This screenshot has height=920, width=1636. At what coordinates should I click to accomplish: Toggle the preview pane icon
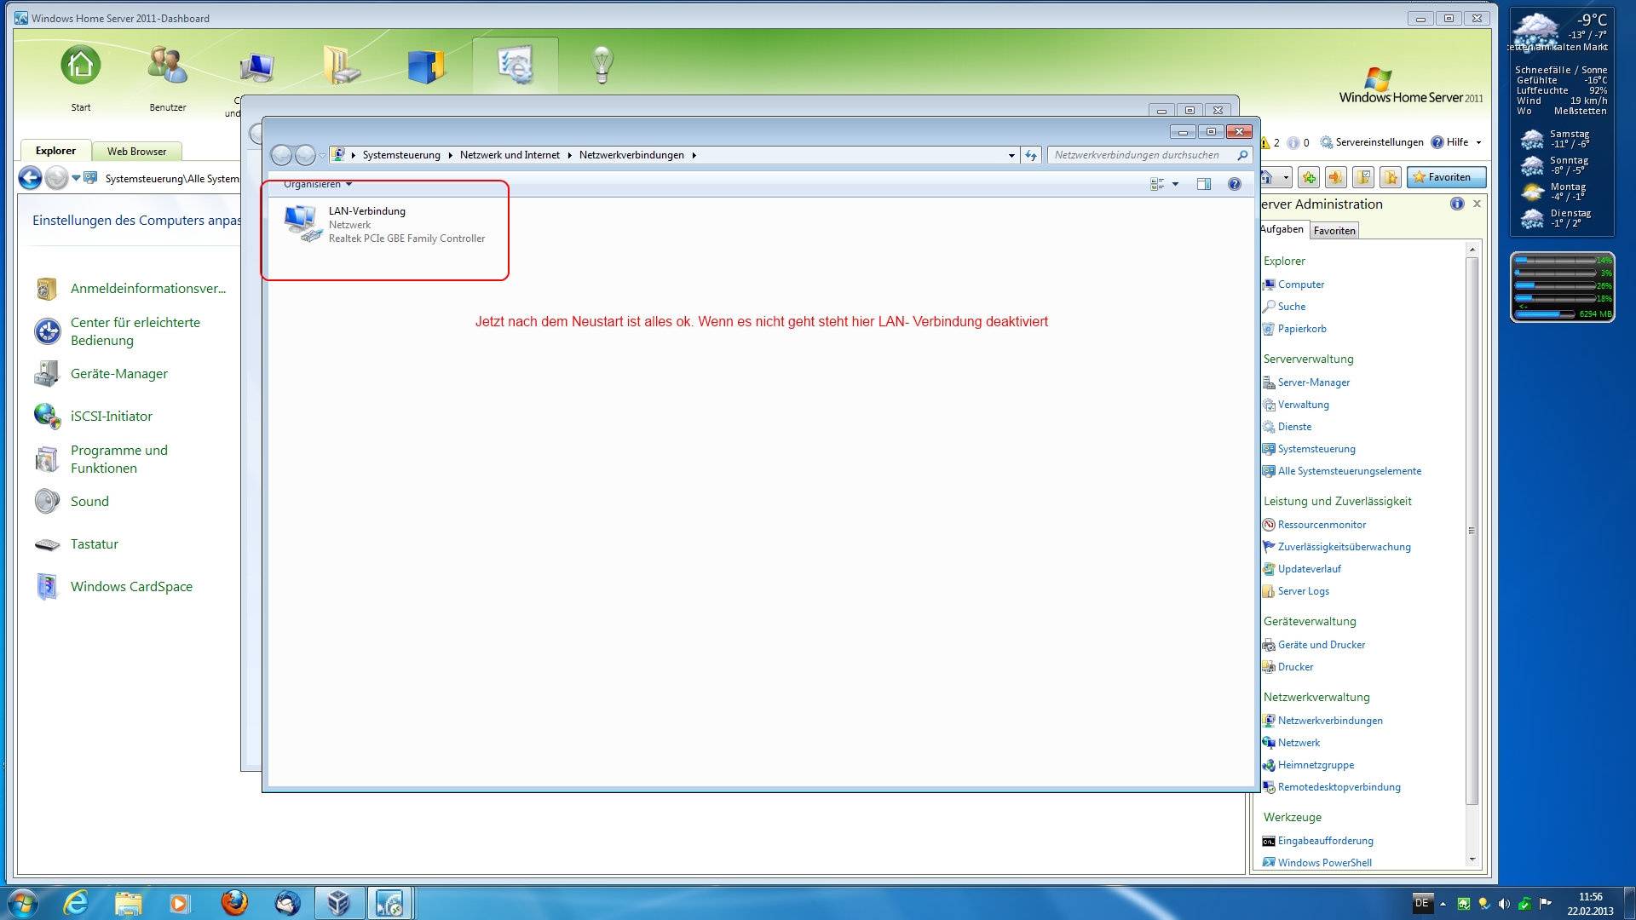click(x=1204, y=184)
